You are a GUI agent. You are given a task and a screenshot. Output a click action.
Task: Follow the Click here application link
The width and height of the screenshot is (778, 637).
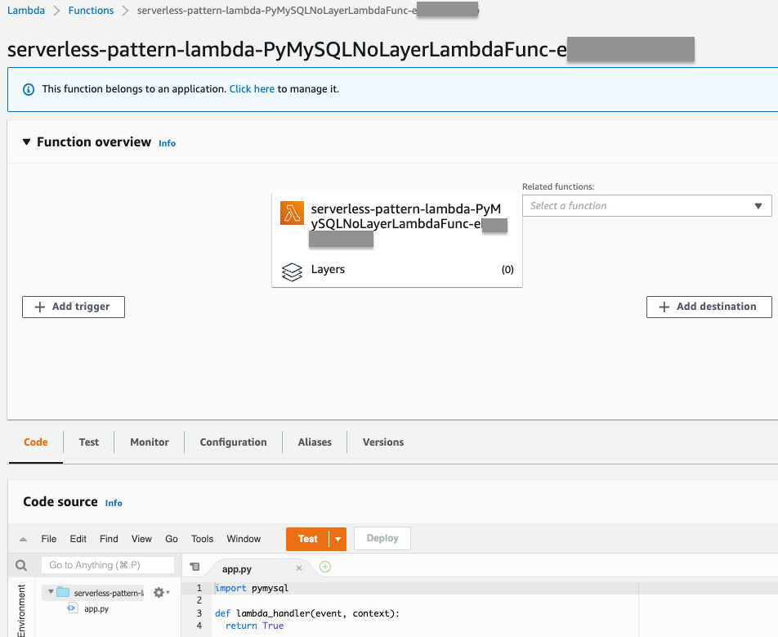click(x=252, y=89)
